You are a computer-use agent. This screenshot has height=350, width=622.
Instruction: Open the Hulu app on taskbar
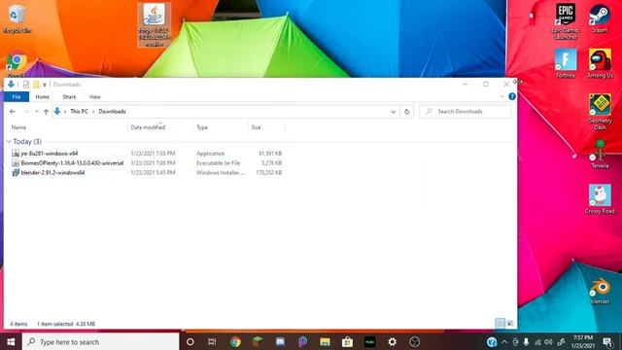(x=369, y=341)
